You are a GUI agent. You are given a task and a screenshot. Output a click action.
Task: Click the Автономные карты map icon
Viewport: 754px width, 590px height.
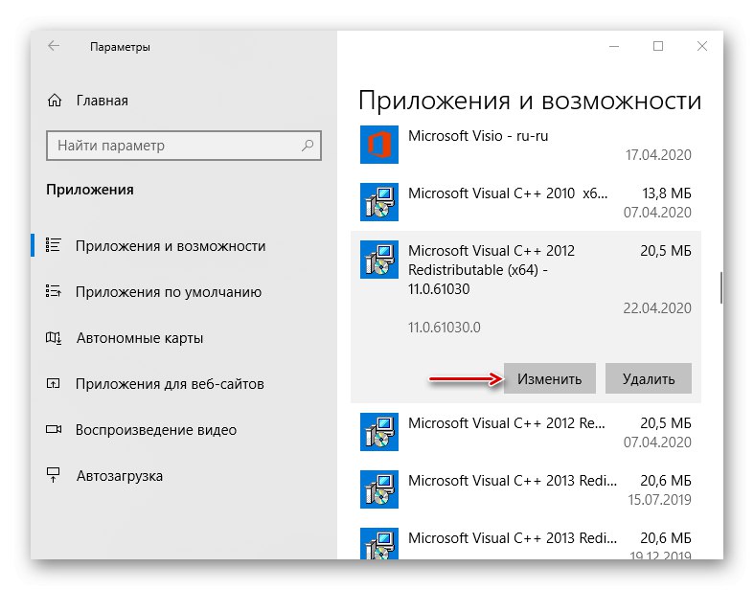tap(53, 337)
